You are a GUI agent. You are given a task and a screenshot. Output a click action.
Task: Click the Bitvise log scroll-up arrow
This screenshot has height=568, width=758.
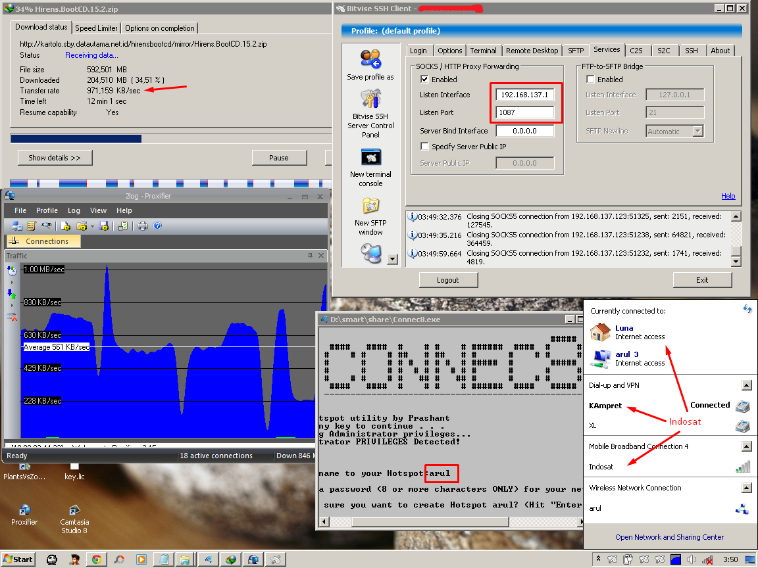point(736,216)
